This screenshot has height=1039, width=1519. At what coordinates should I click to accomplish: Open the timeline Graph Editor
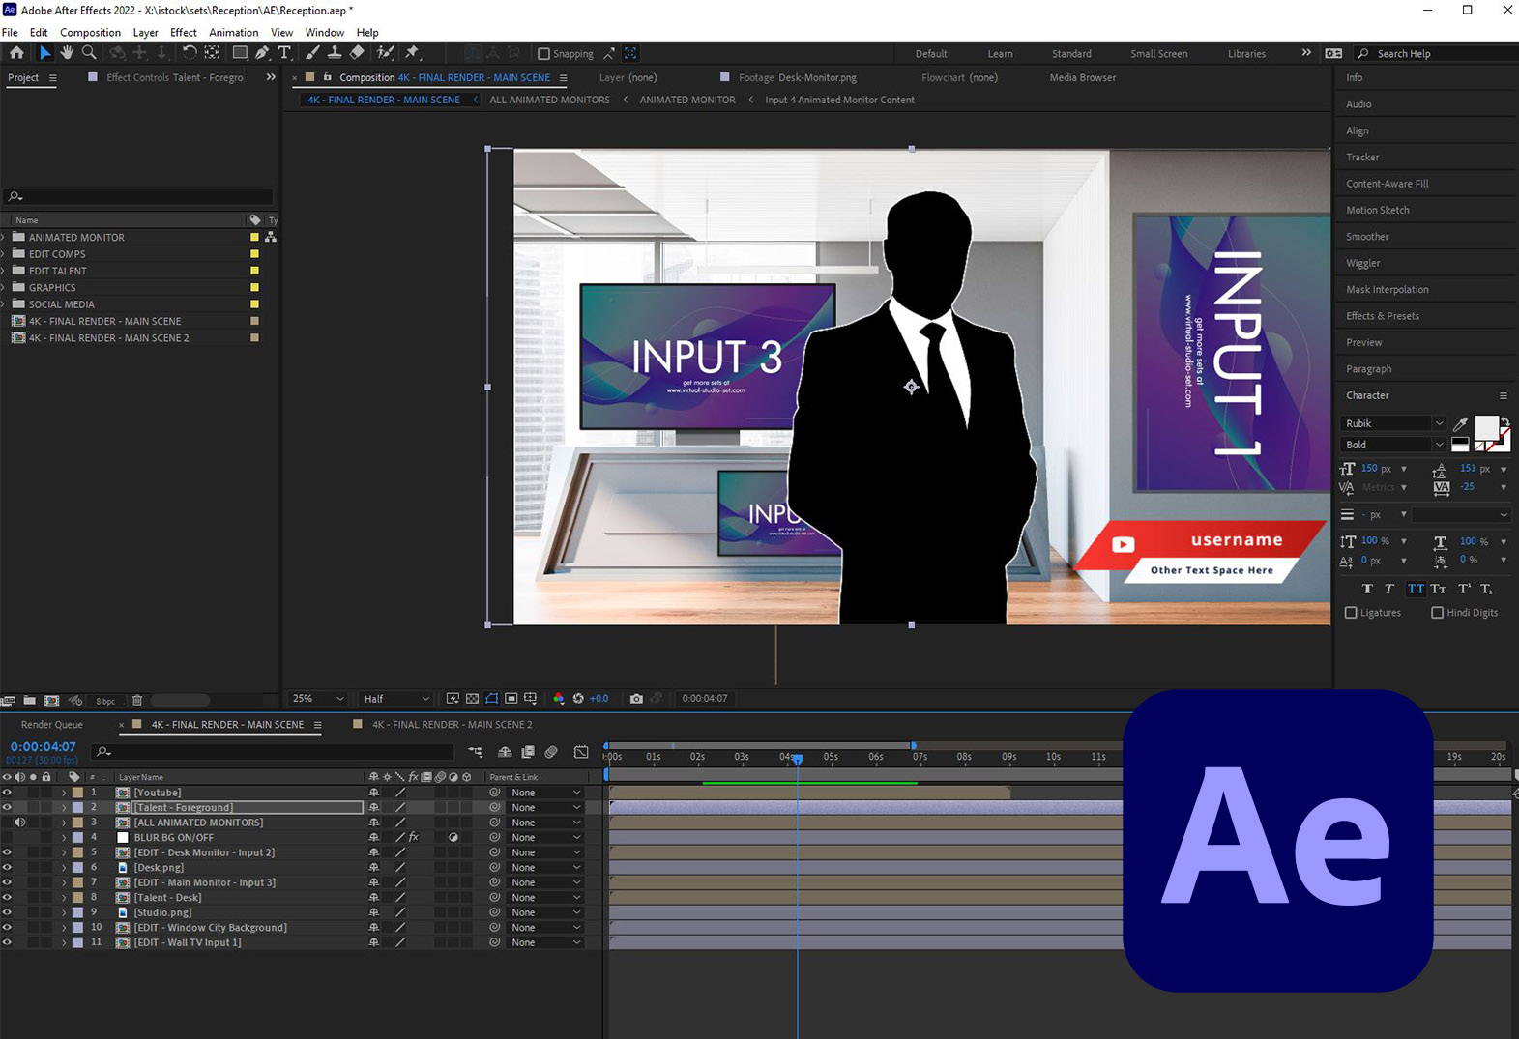pyautogui.click(x=581, y=752)
